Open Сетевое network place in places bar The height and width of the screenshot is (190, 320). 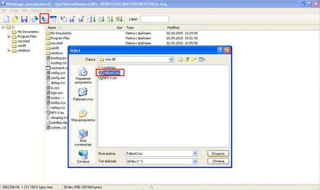tap(83, 156)
